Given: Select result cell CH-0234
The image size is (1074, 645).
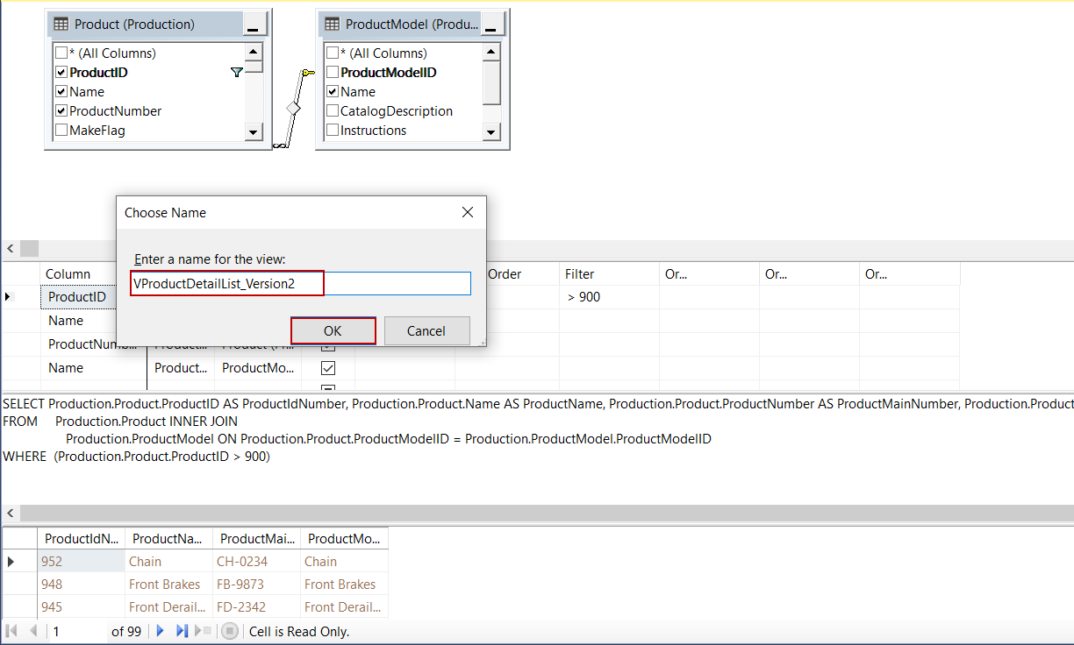Looking at the screenshot, I should point(256,562).
